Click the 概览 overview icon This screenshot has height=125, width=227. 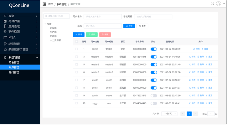pyautogui.click(x=5, y=16)
